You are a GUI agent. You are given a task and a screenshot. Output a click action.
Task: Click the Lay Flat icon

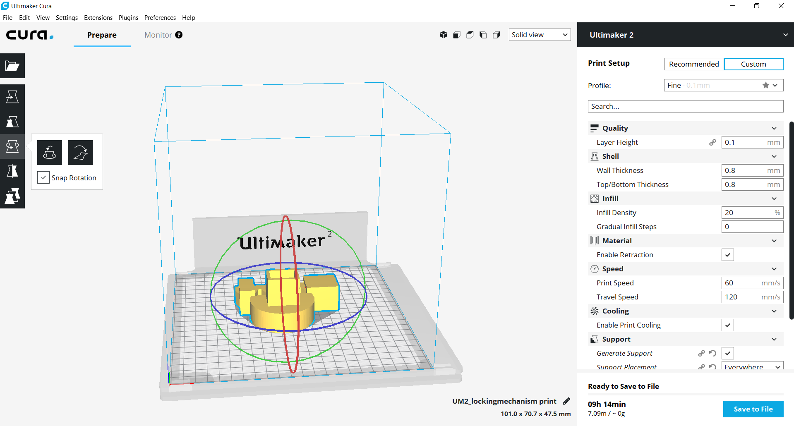[x=81, y=153]
